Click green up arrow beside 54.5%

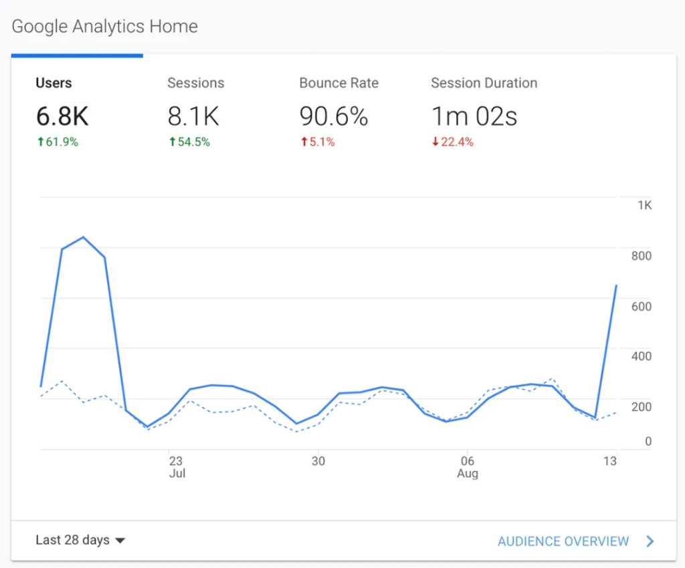click(171, 142)
